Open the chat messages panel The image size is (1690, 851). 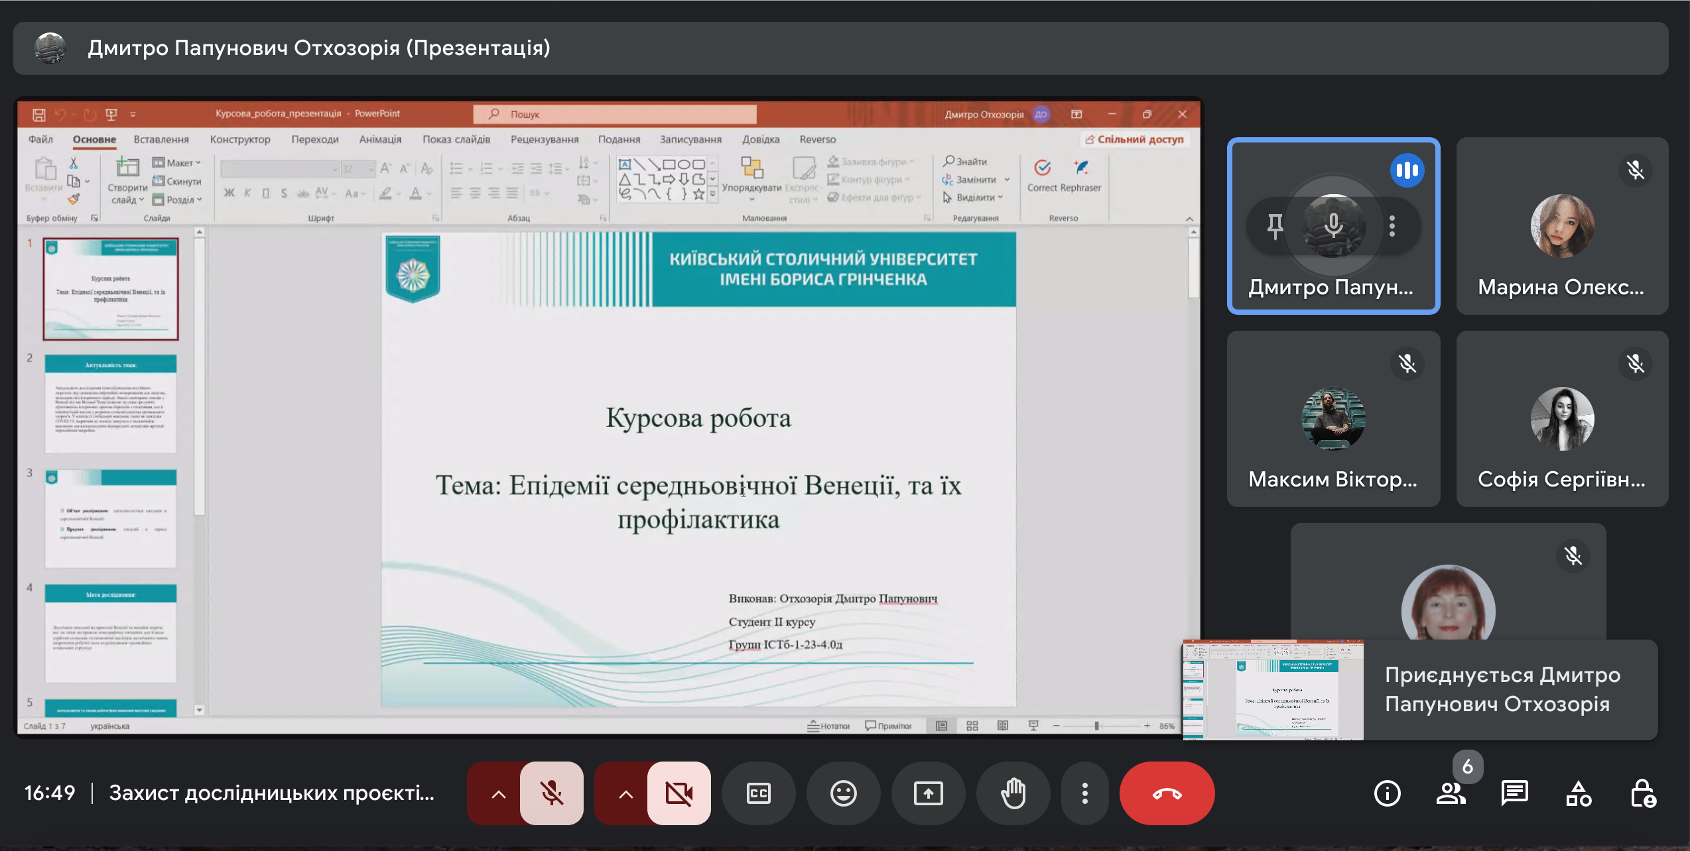click(x=1514, y=793)
